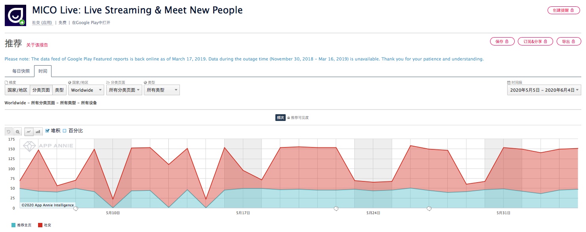The image size is (586, 232).
Task: Open the 所有分类页面 category dropdown
Action: point(124,90)
